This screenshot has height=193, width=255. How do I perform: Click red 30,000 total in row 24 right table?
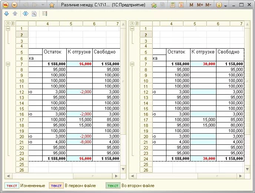click(203, 158)
